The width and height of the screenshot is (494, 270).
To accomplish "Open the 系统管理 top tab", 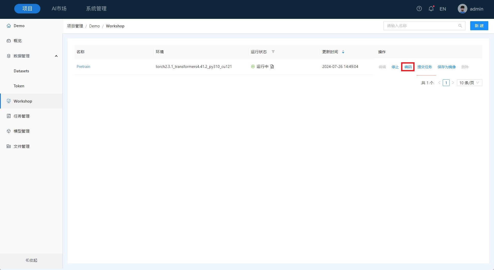I will (x=96, y=9).
